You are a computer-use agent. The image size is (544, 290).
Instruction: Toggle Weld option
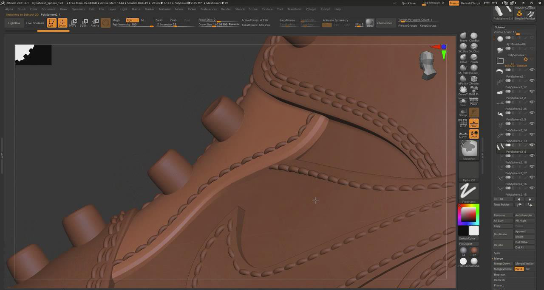point(519,269)
